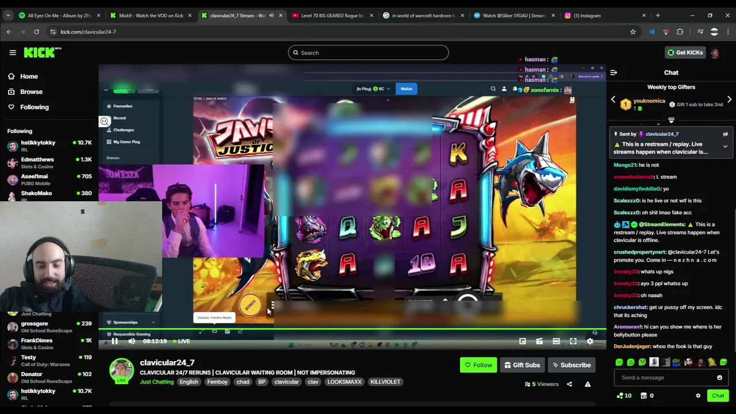Image resolution: width=736 pixels, height=414 pixels.
Task: Open the browser tab search dropdown
Action: point(7,16)
